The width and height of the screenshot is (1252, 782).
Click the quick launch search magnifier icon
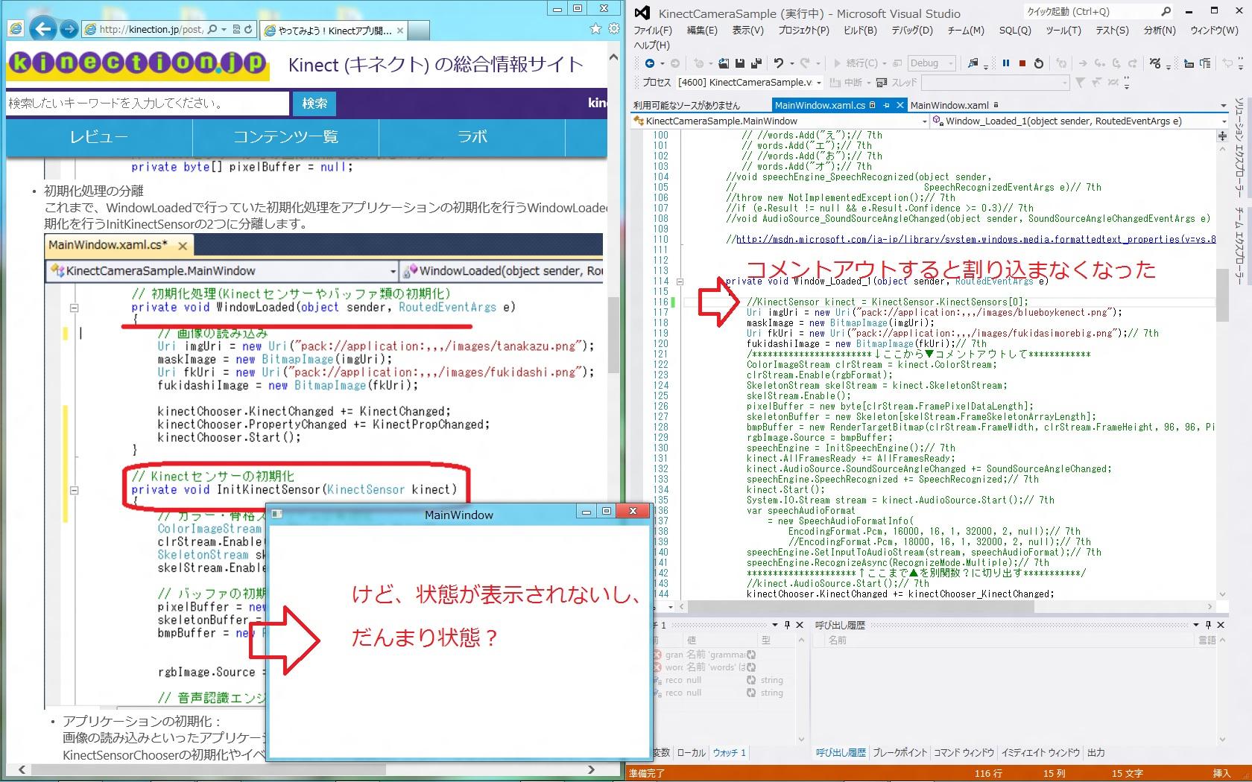coord(1166,11)
